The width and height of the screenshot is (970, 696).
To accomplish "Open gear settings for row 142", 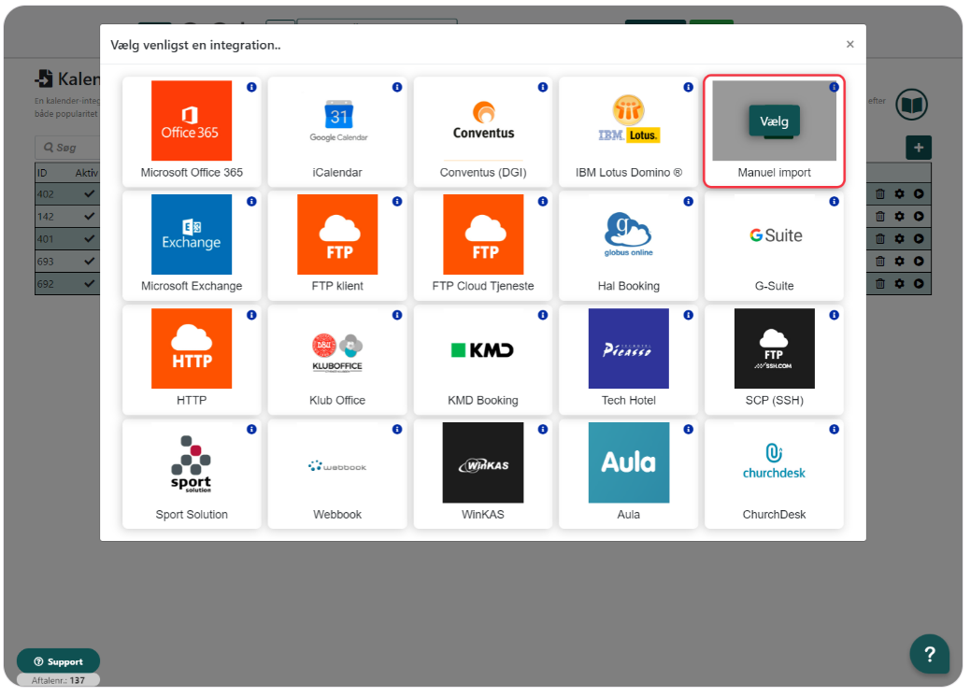I will coord(900,217).
